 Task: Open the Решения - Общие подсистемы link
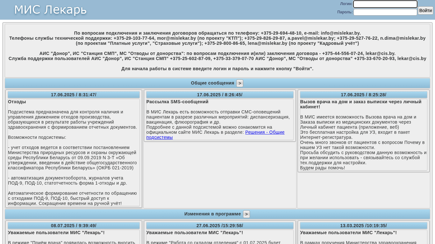click(215, 135)
